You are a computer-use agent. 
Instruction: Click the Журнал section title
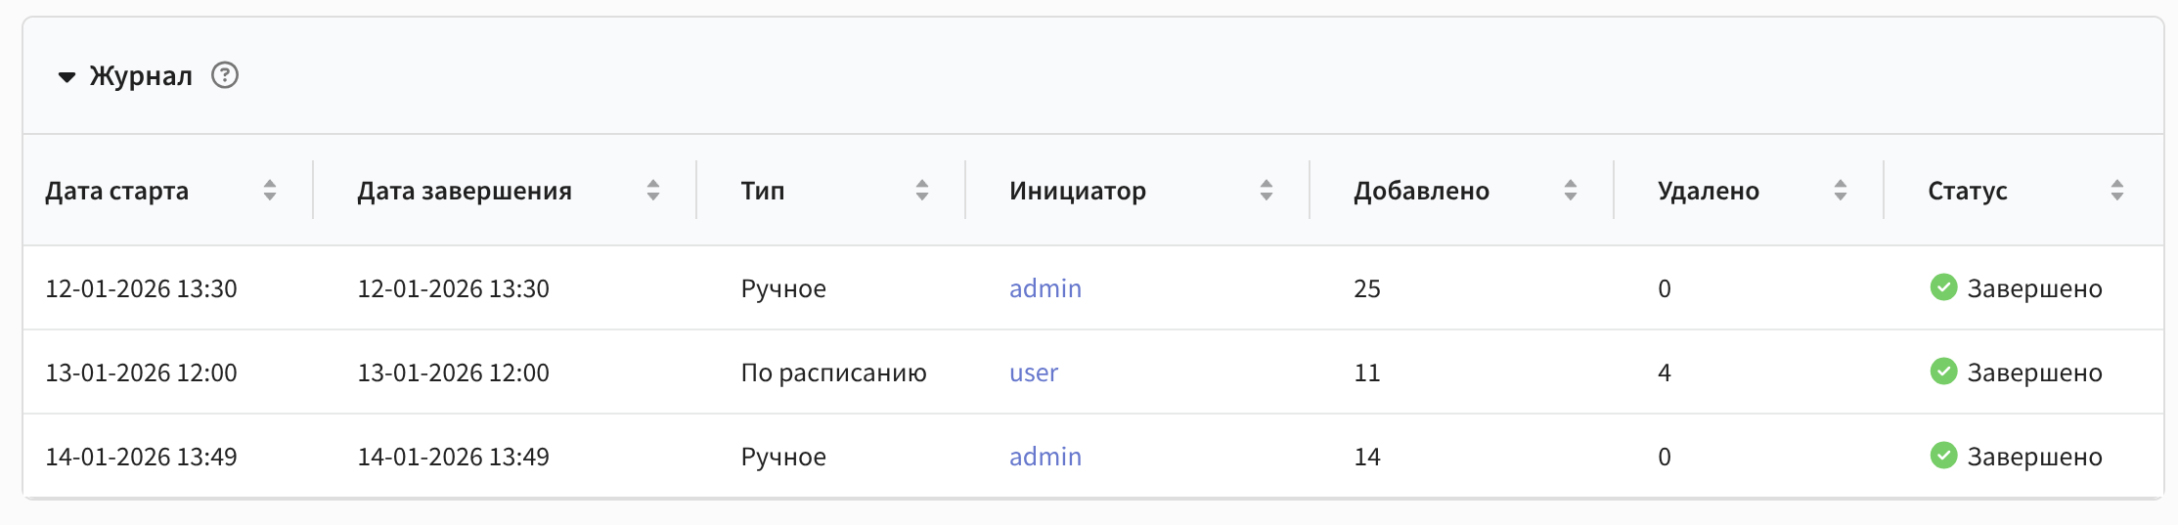click(x=141, y=76)
